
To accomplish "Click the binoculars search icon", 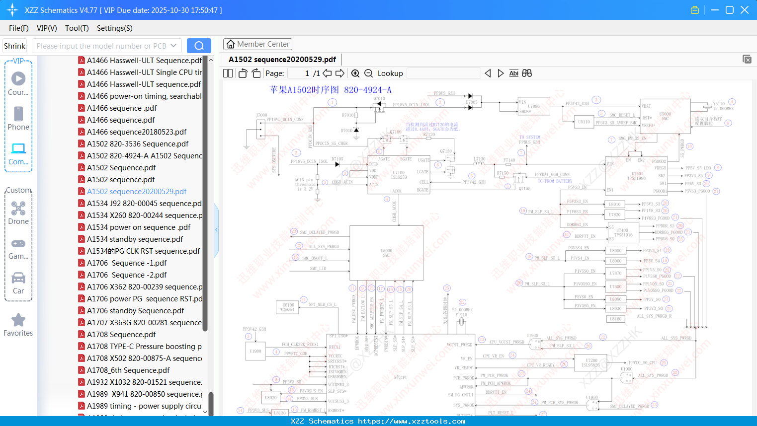I will (x=527, y=73).
